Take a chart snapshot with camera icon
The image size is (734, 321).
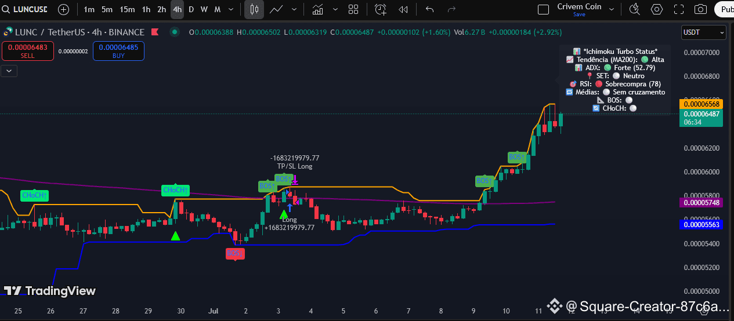[x=701, y=9]
